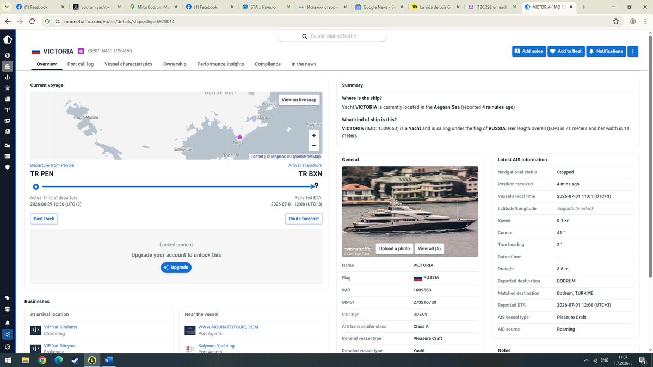This screenshot has height=367, width=653.
Task: Show hidden system tray icons chevron
Action: coord(586,360)
